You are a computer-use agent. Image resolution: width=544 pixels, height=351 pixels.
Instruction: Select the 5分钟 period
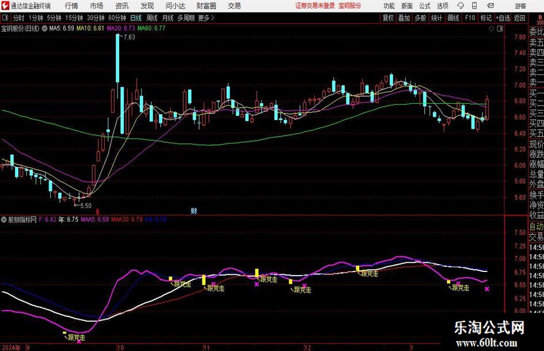click(54, 18)
